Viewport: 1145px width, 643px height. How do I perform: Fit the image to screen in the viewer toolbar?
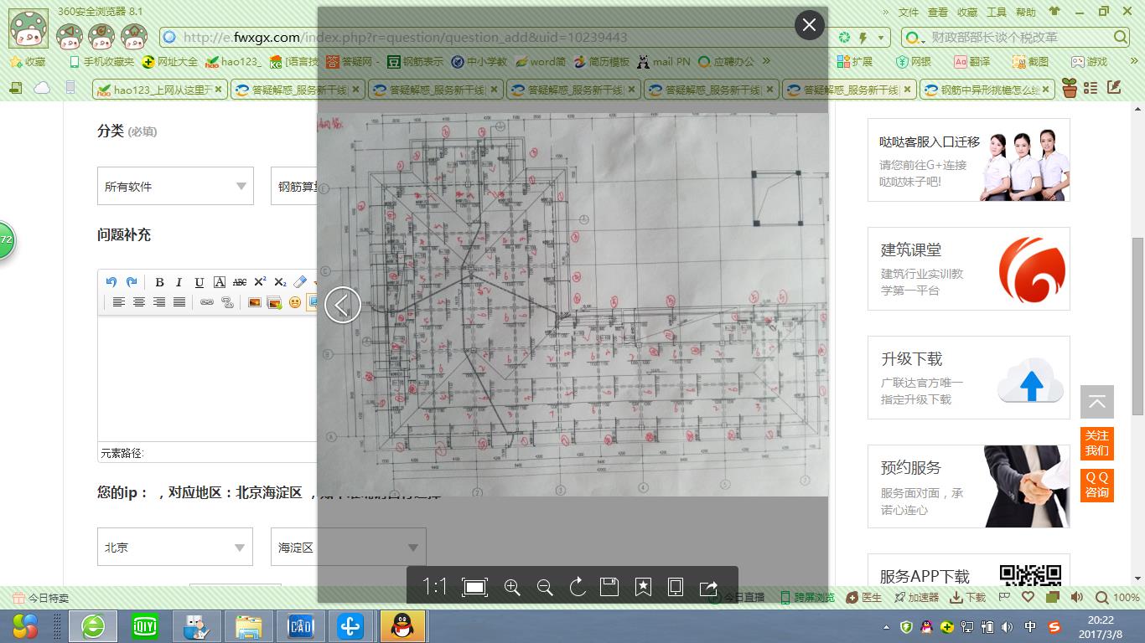[x=474, y=587]
